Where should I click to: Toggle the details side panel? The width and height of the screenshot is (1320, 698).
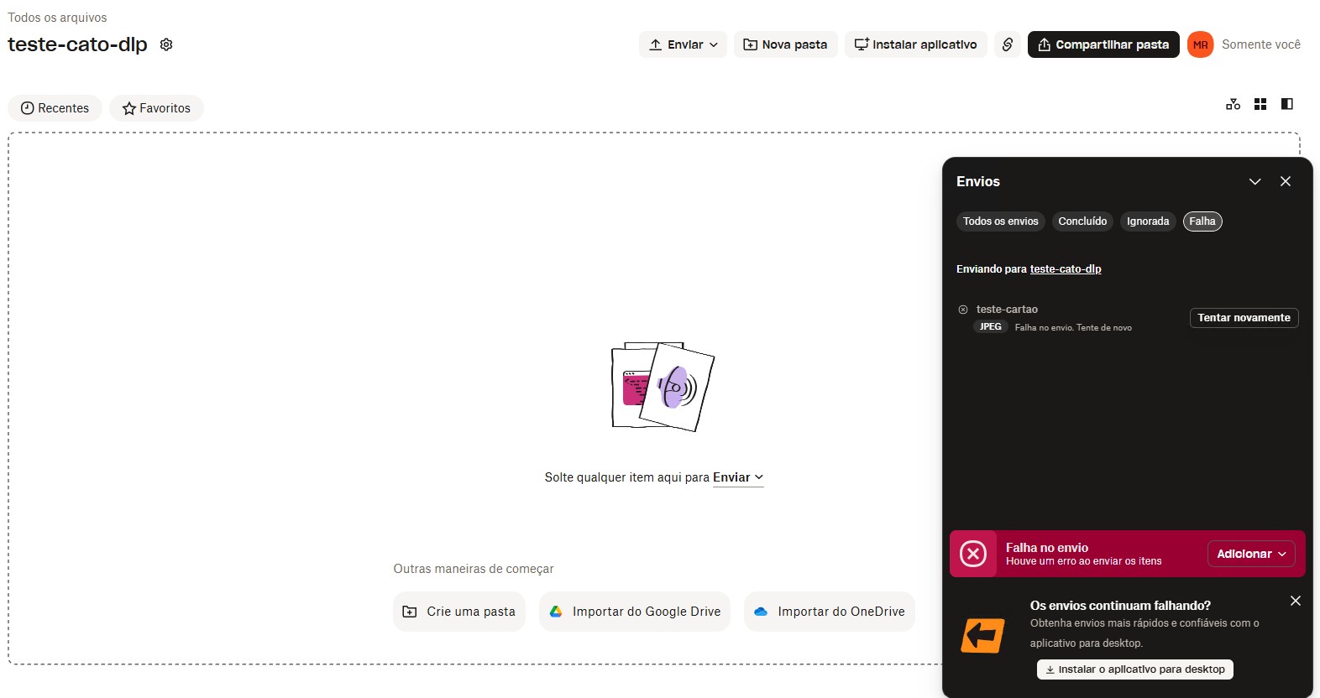1286,104
